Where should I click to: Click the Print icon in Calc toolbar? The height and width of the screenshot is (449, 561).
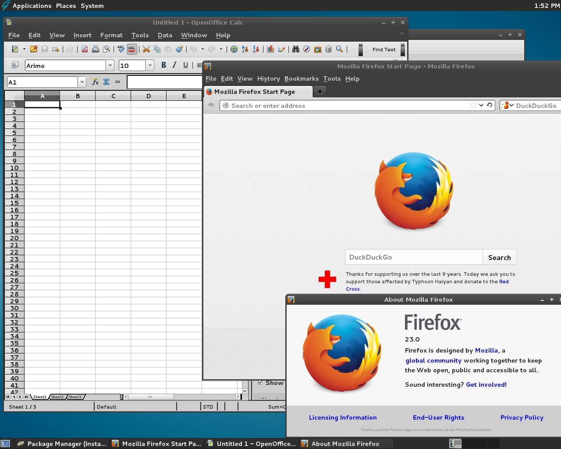coord(95,49)
